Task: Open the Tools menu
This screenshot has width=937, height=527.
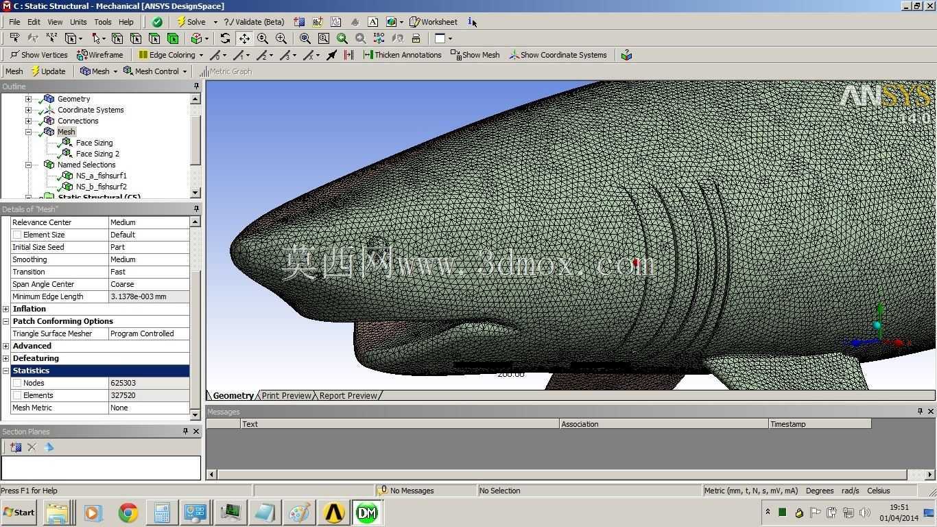Action: click(103, 22)
